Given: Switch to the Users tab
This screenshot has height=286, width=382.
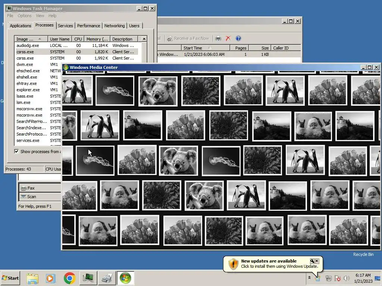Looking at the screenshot, I should pyautogui.click(x=134, y=26).
